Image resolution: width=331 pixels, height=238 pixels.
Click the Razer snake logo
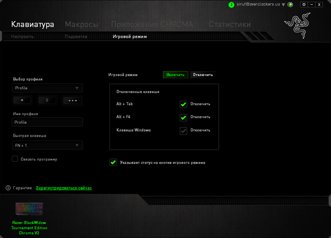297,26
